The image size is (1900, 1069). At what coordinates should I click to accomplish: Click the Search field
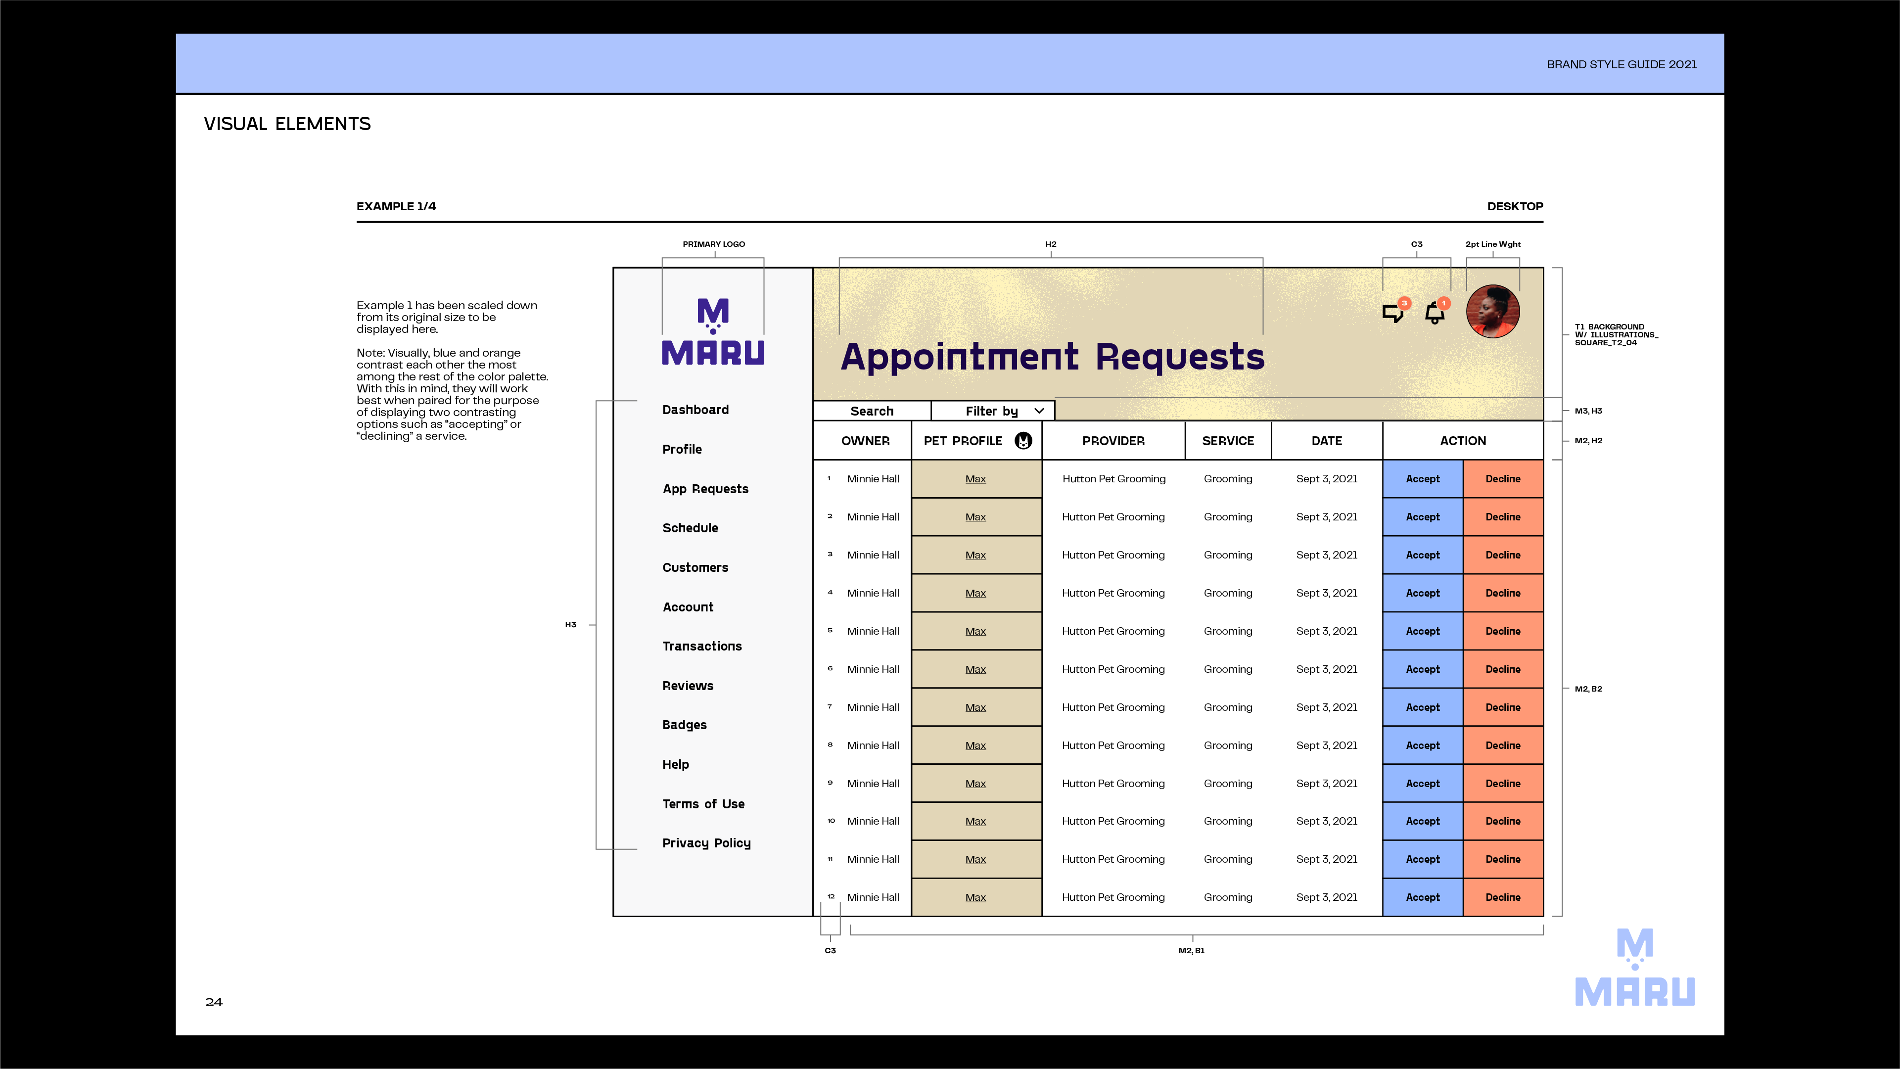click(x=872, y=411)
